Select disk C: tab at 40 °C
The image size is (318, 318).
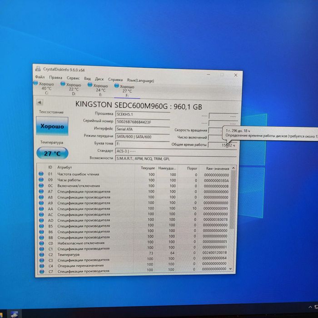[44, 88]
